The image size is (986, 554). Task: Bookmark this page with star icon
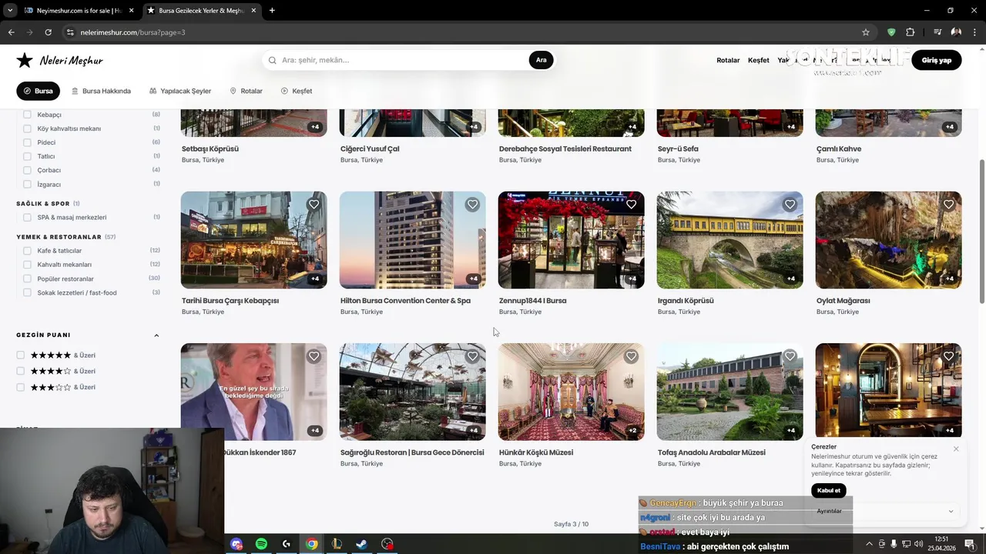866,32
